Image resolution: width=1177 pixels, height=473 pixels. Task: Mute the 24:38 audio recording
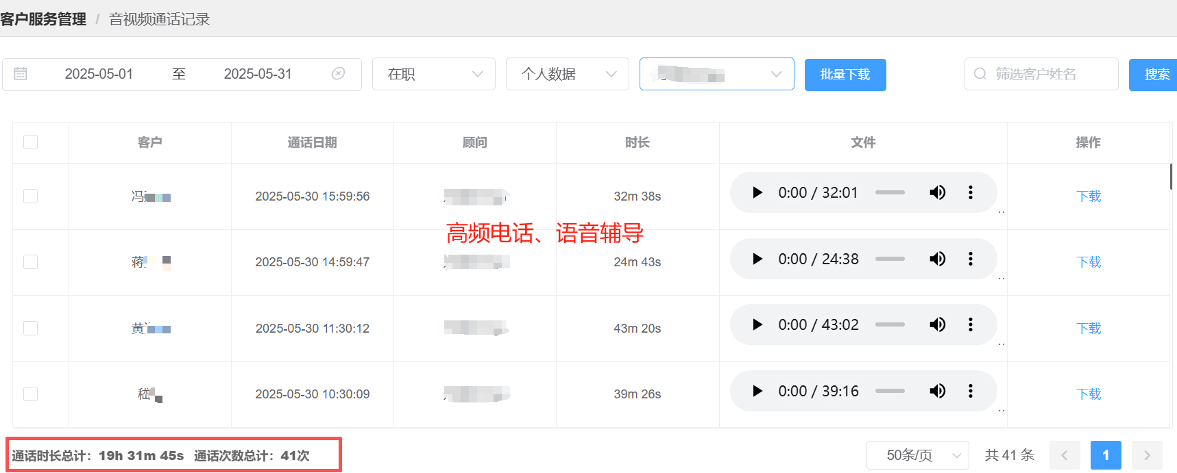pos(937,259)
